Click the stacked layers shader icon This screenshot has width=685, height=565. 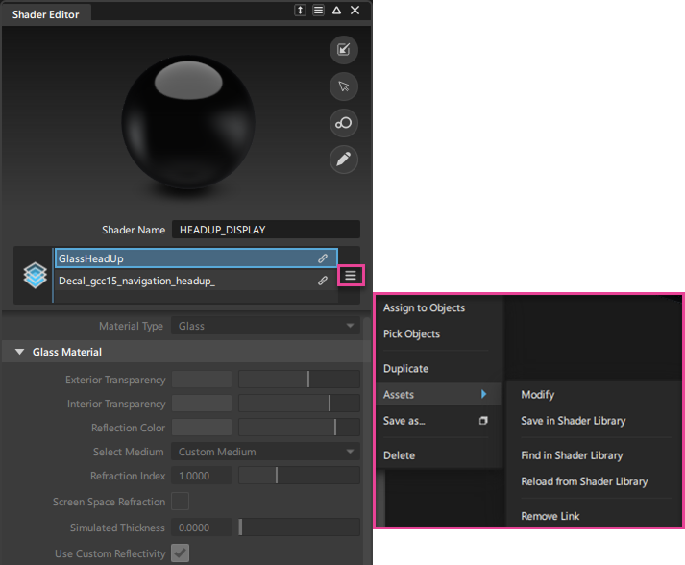35,275
